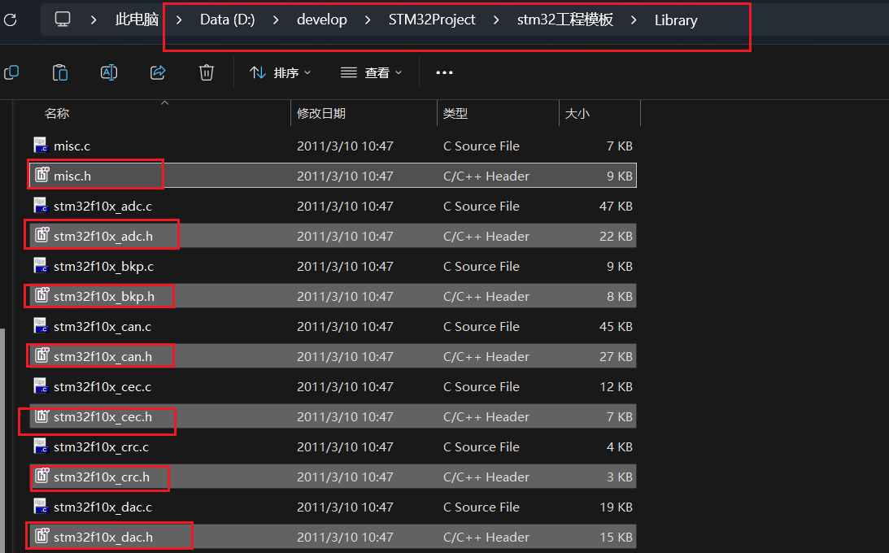Screen dimensions: 889x553
Task: Open the 查看 view dropdown
Action: point(372,72)
